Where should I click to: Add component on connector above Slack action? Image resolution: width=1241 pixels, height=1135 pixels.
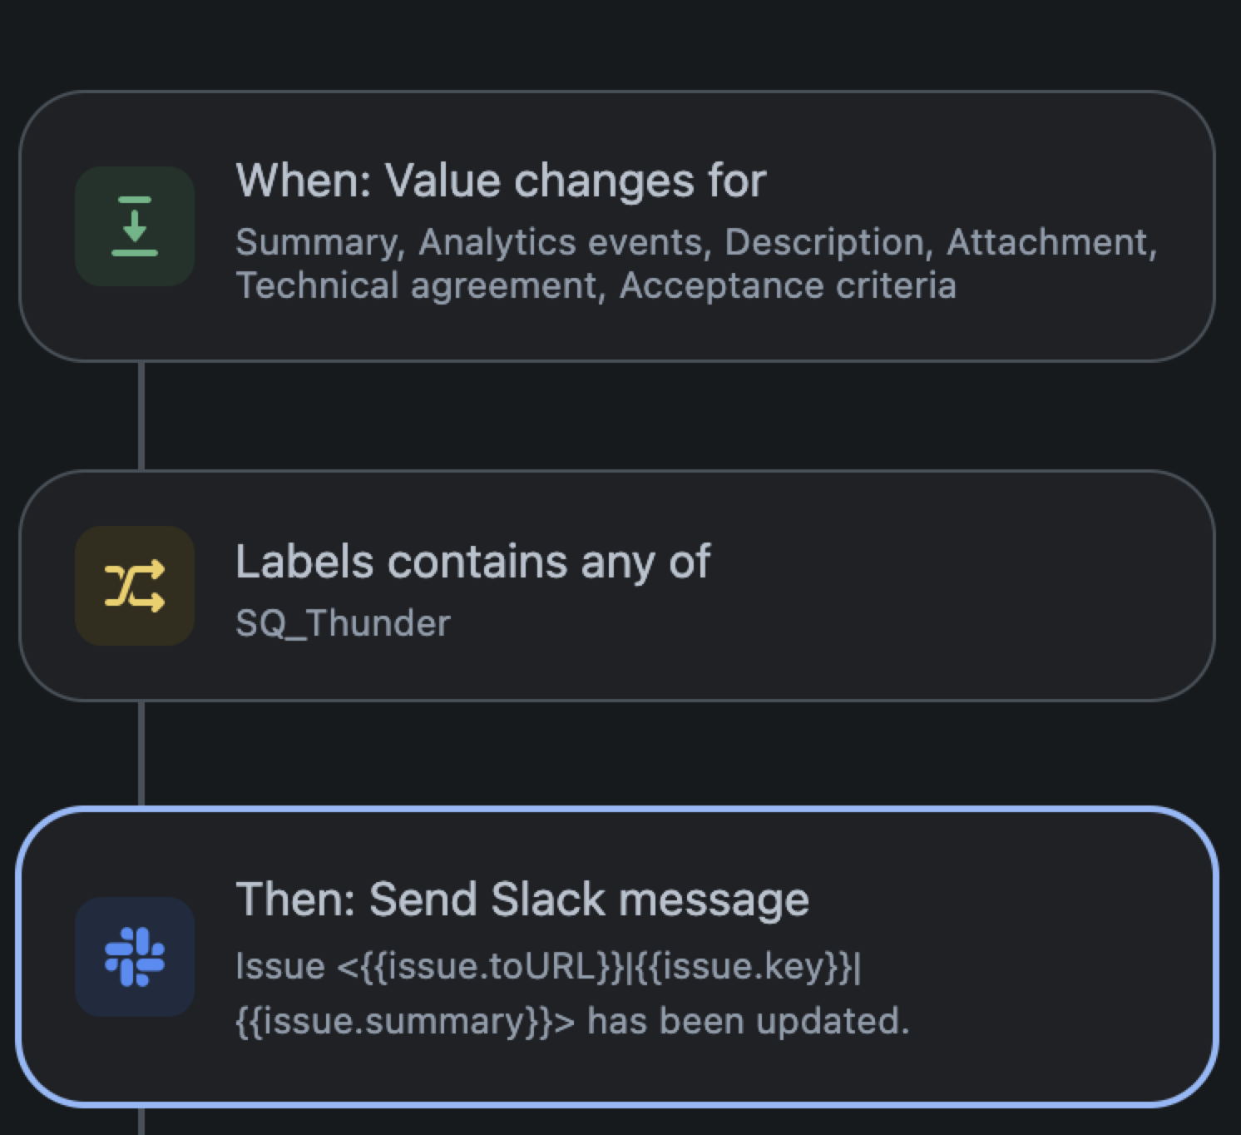pyautogui.click(x=141, y=754)
